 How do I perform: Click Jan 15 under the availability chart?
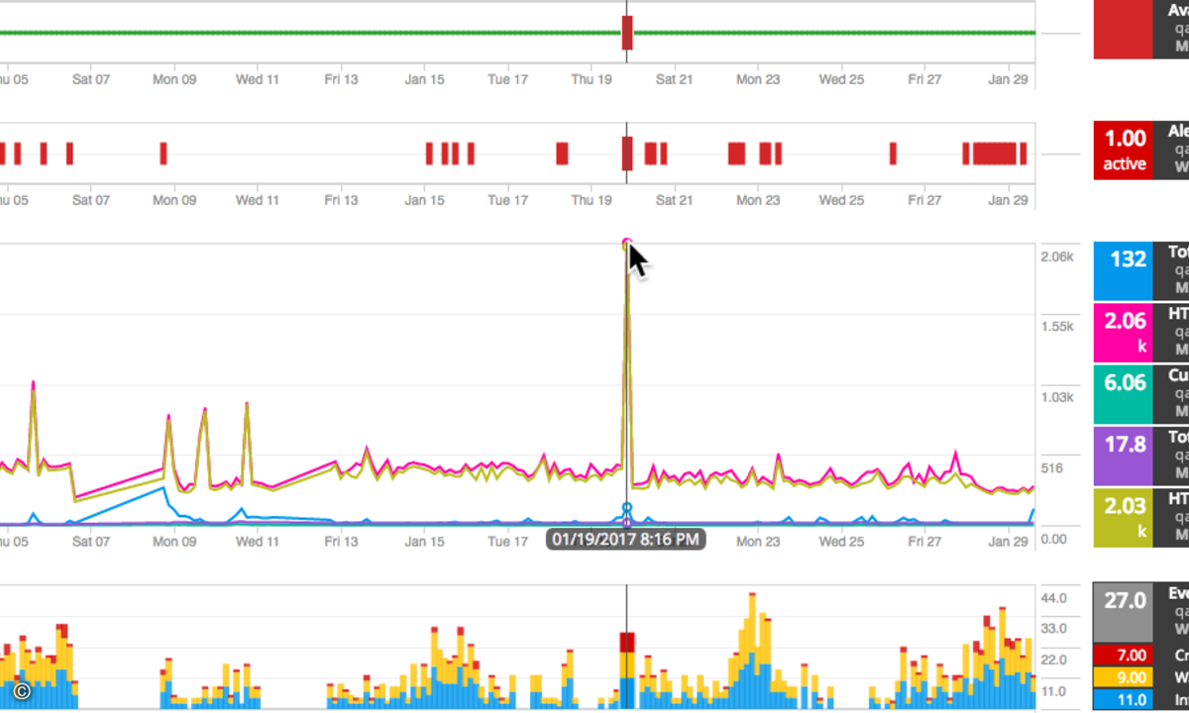click(424, 79)
